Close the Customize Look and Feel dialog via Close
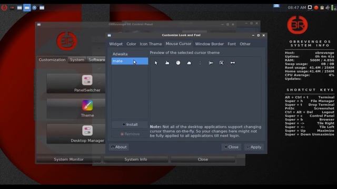 [x=231, y=147]
